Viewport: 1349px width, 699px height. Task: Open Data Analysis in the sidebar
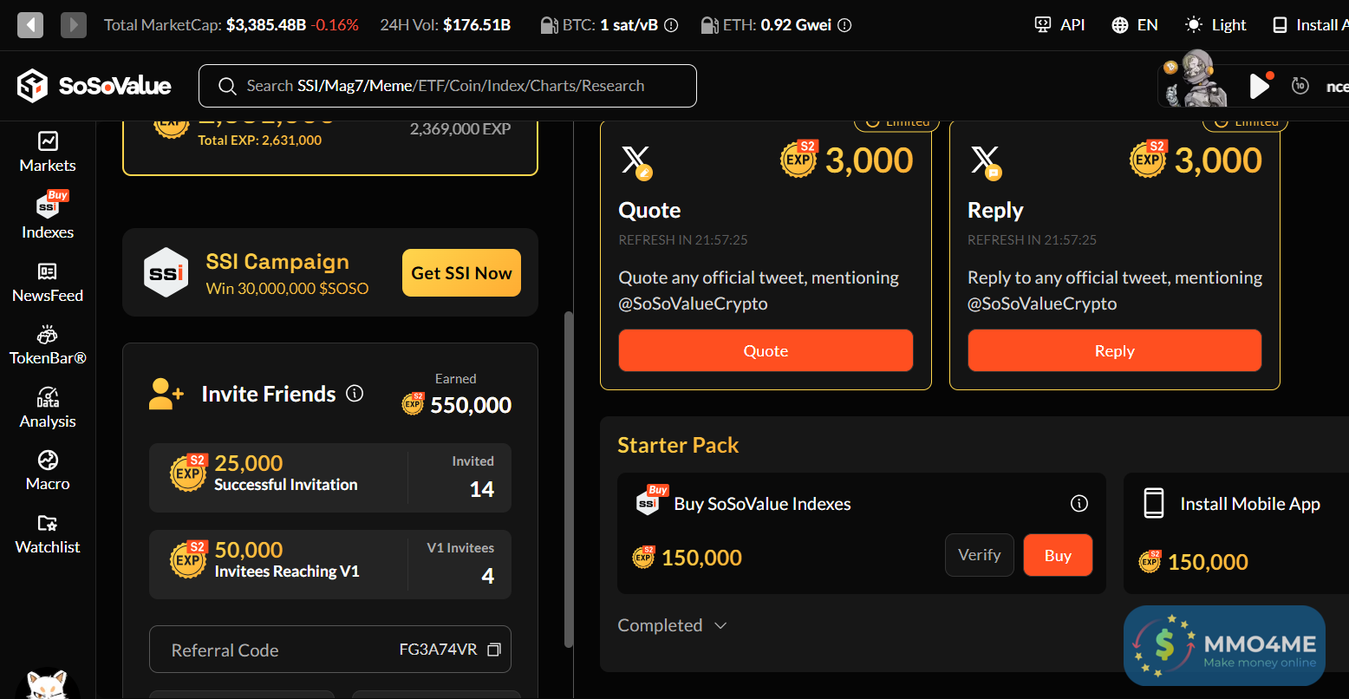(x=48, y=408)
